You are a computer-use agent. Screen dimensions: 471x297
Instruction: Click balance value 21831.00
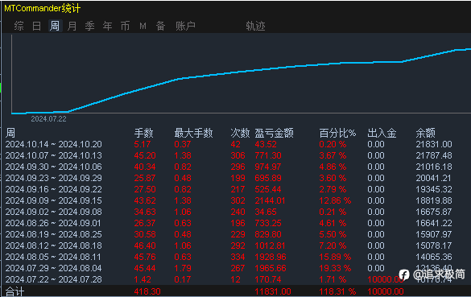point(434,144)
